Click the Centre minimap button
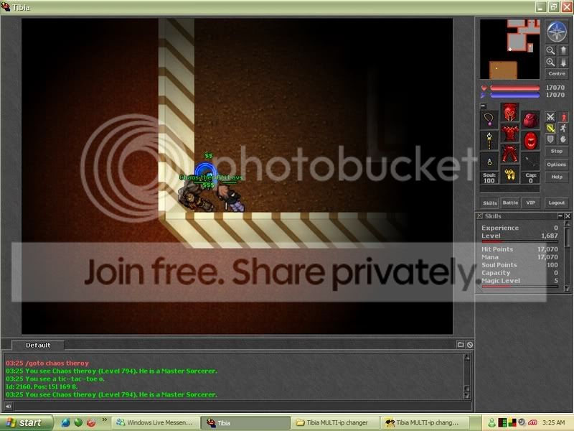Image resolution: width=574 pixels, height=431 pixels. point(557,74)
